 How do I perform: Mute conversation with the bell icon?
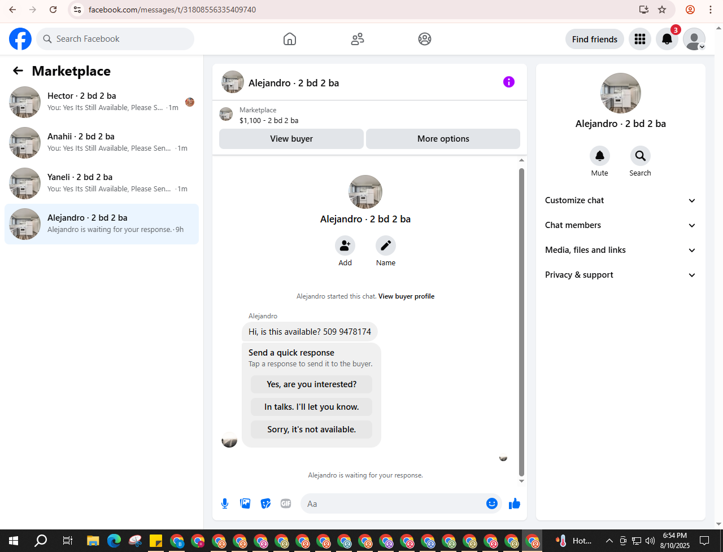pos(600,156)
